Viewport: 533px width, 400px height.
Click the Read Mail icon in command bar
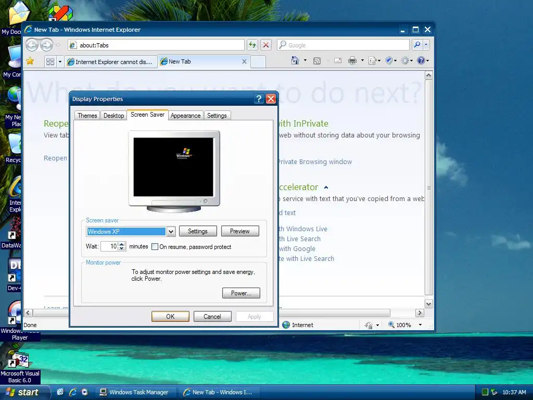pyautogui.click(x=337, y=60)
